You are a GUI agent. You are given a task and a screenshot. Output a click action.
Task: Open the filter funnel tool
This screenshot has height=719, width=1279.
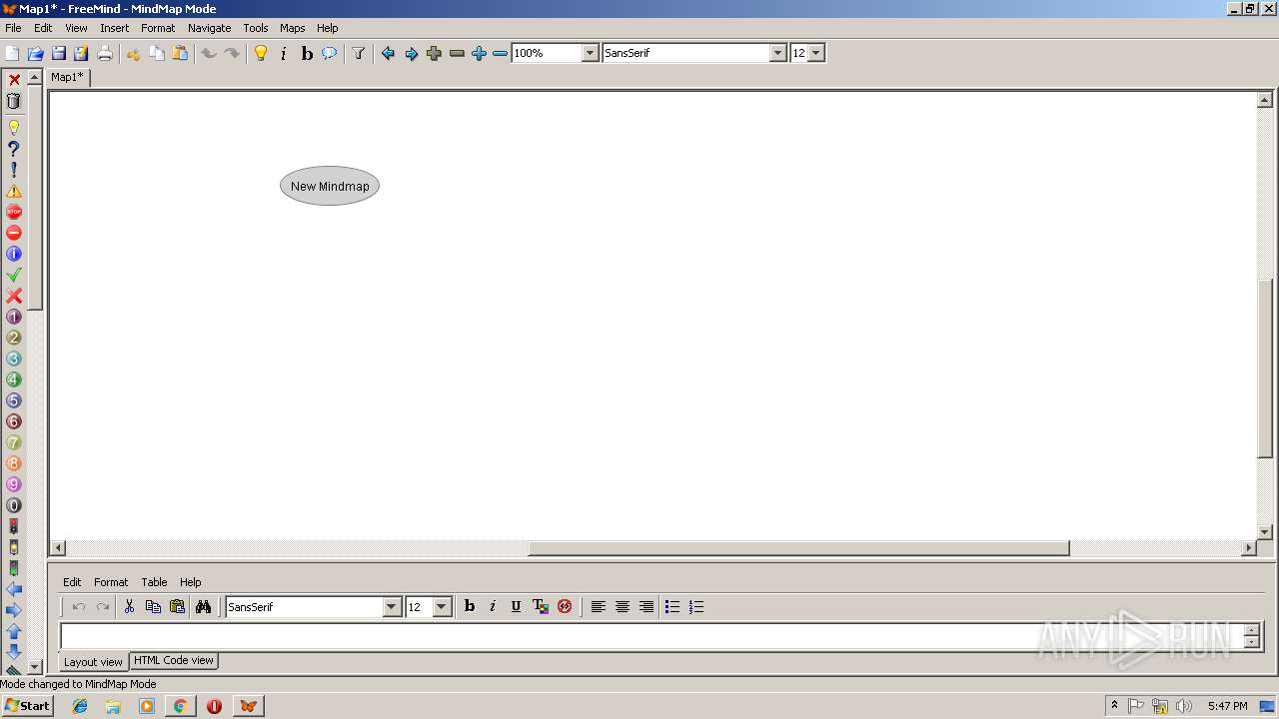[x=358, y=53]
